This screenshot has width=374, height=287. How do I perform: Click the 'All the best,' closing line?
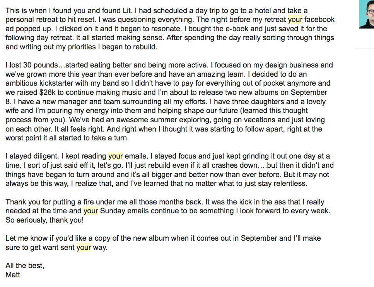(25, 265)
